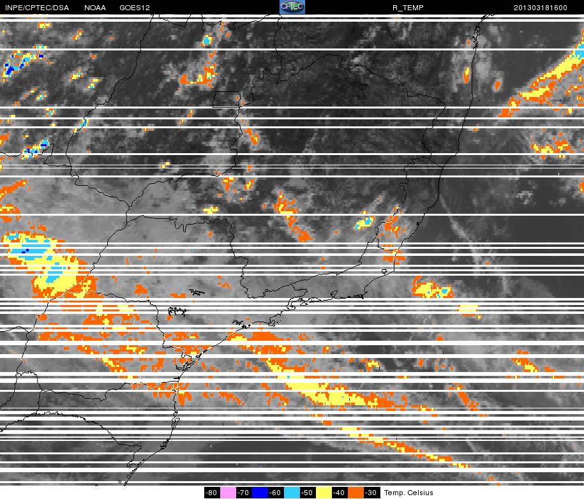Click the 201303181600 timestamp
The width and height of the screenshot is (584, 499).
pyautogui.click(x=541, y=8)
